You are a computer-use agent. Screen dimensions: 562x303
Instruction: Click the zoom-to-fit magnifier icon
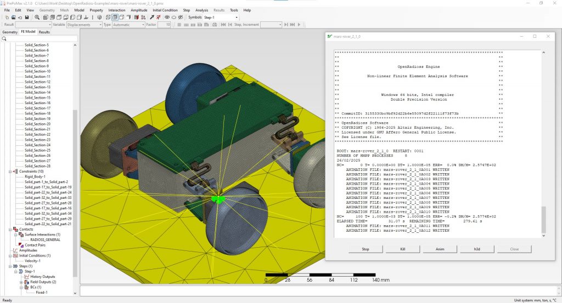click(37, 17)
